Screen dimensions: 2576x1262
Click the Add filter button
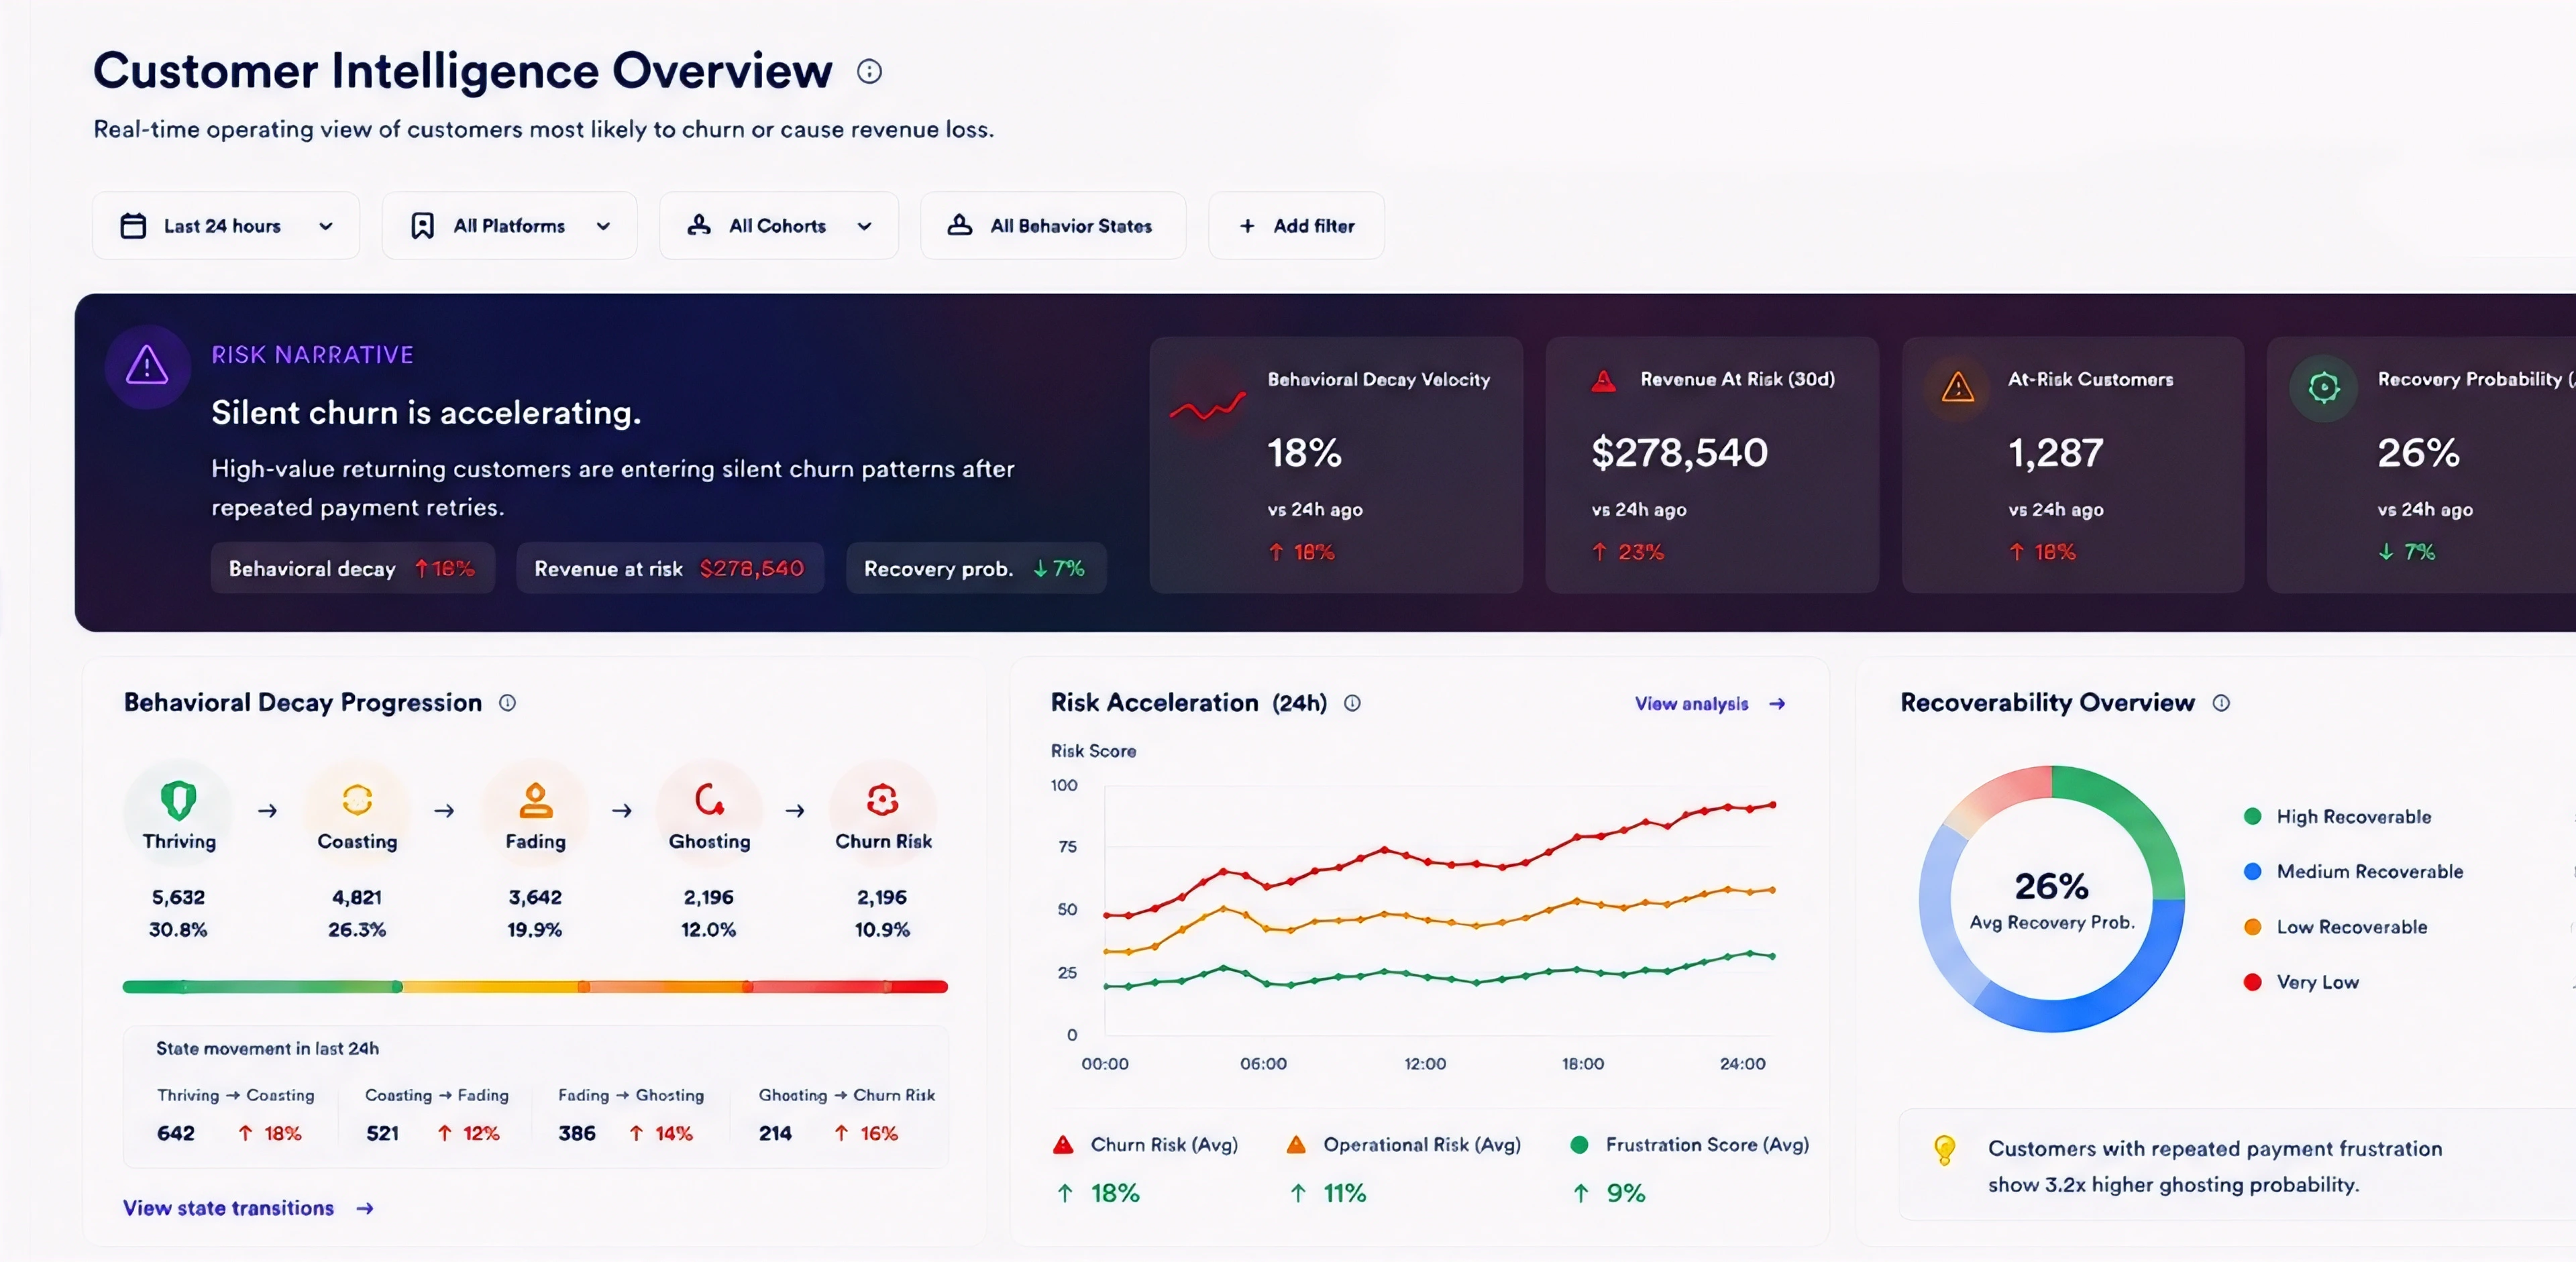pos(1296,226)
